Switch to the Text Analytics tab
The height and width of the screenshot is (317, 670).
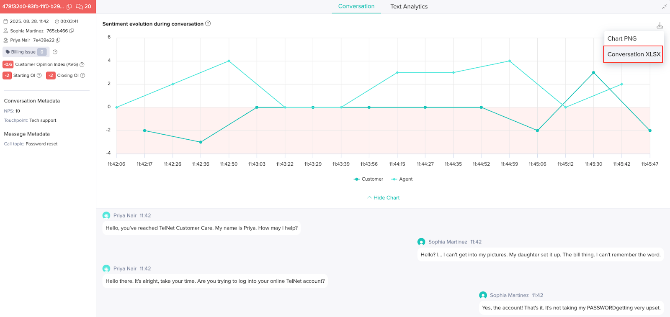[x=409, y=7]
